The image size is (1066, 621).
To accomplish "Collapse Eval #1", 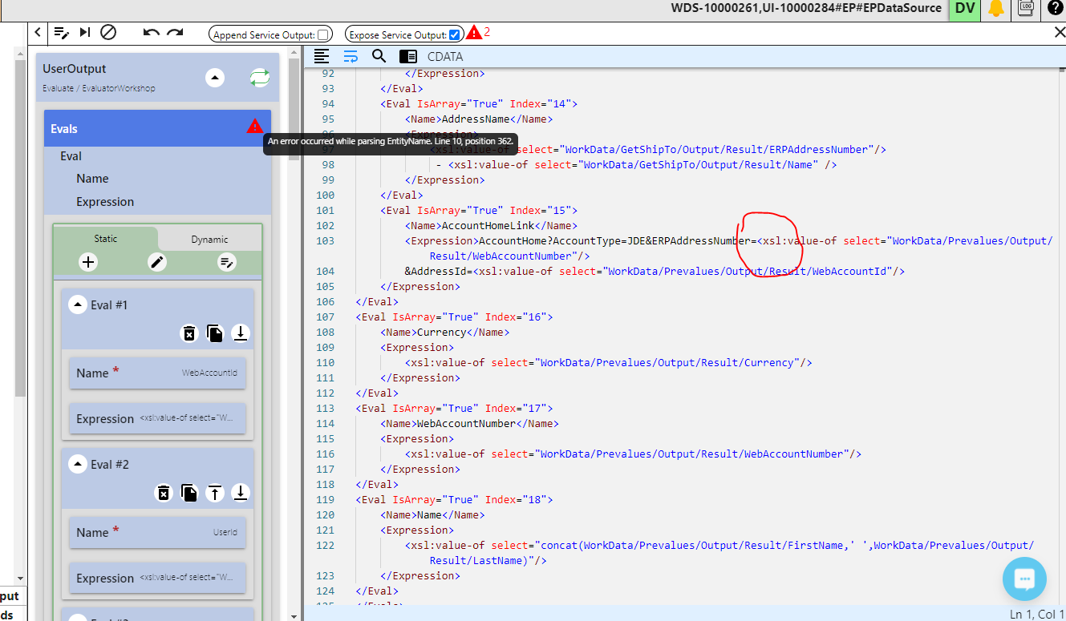I will point(77,304).
